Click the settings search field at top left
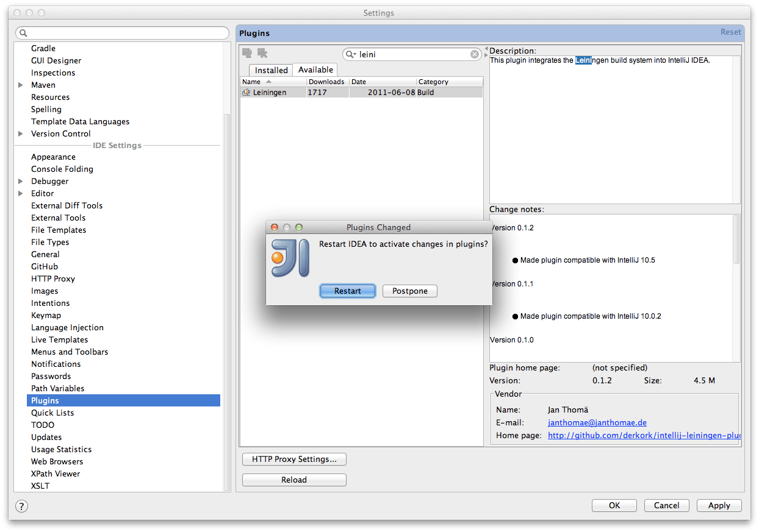Viewport: 759px width, 532px height. pyautogui.click(x=122, y=33)
